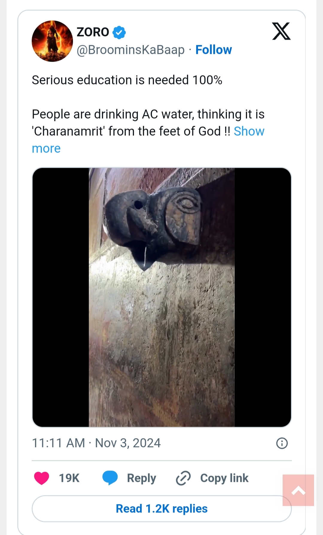Like the tweet with the heart icon
The height and width of the screenshot is (535, 323).
coord(42,478)
